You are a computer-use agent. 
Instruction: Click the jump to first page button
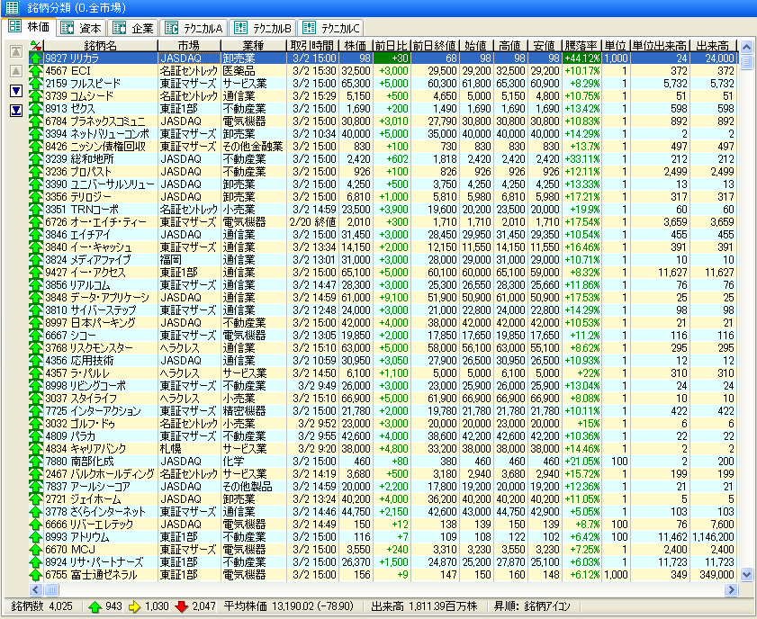click(x=15, y=50)
